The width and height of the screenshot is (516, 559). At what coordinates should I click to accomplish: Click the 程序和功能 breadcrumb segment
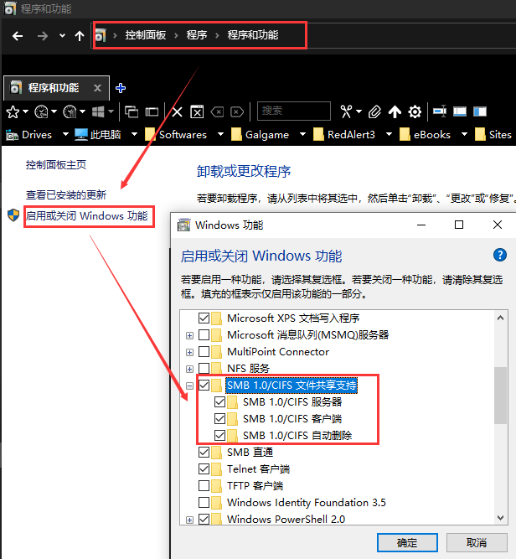click(253, 35)
